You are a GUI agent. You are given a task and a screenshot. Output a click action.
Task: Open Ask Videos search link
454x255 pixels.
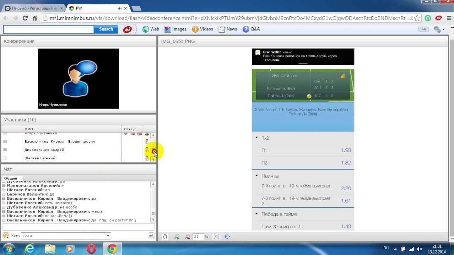click(203, 29)
